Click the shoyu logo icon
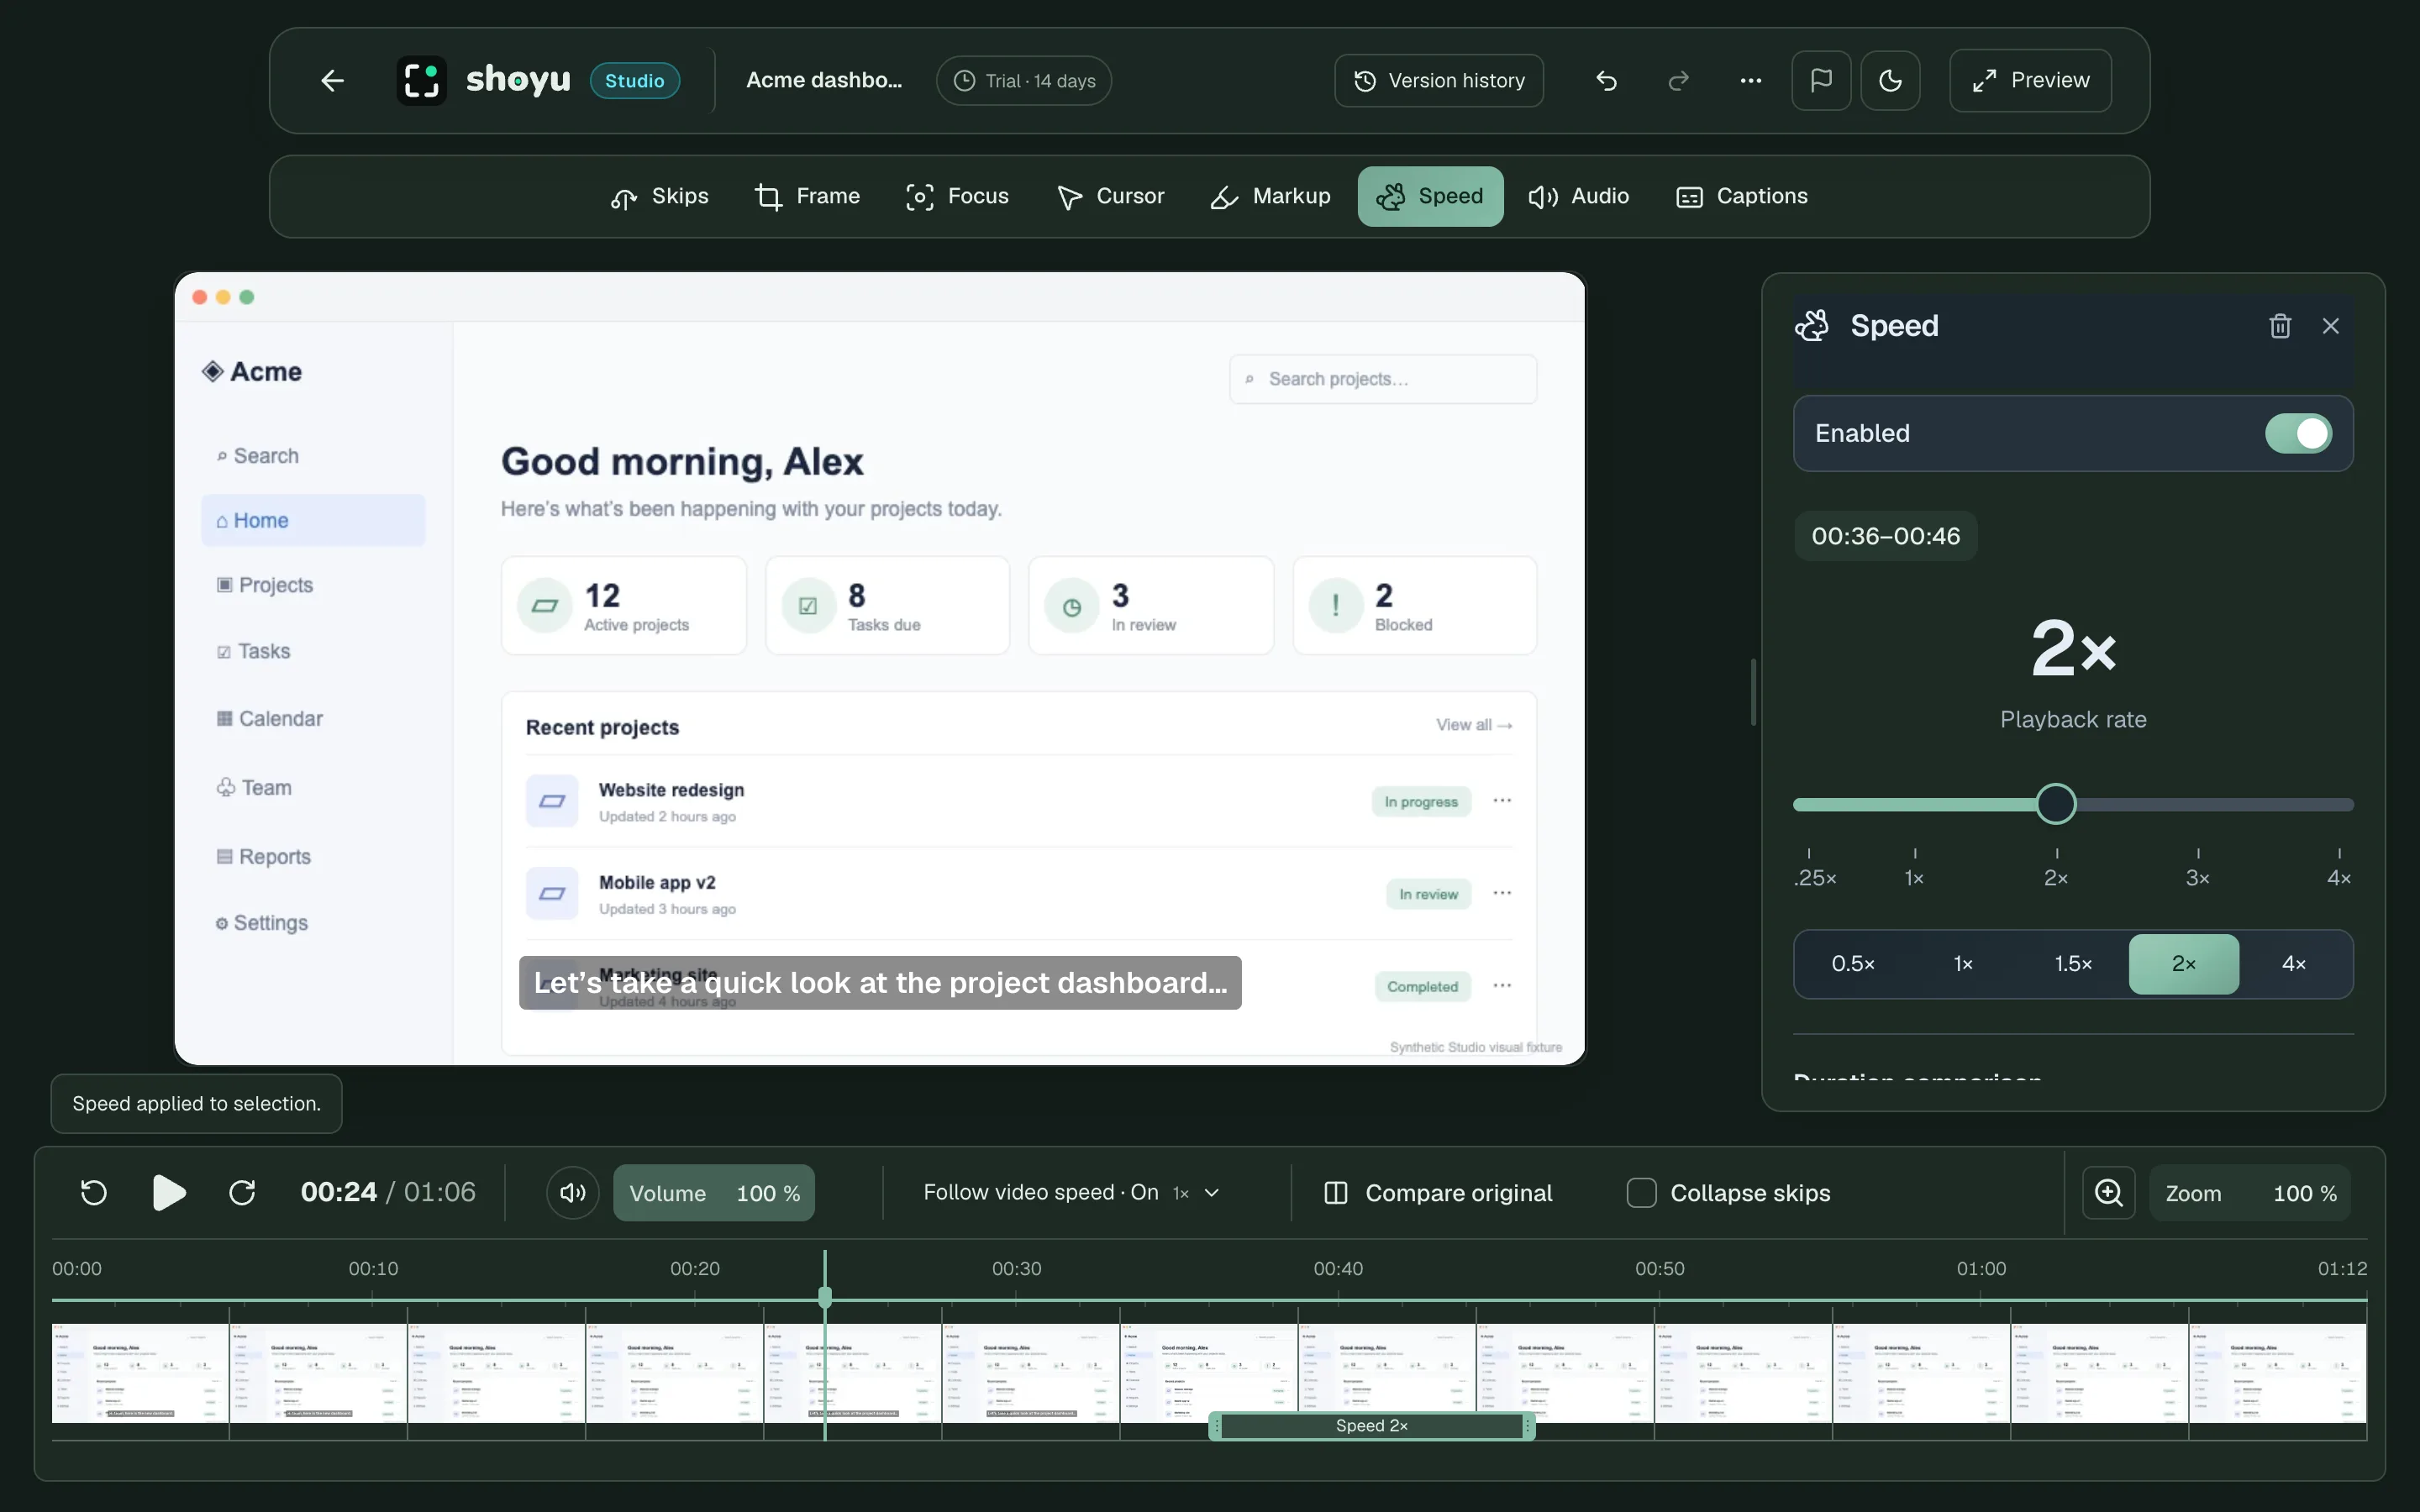The image size is (2420, 1512). tap(421, 80)
